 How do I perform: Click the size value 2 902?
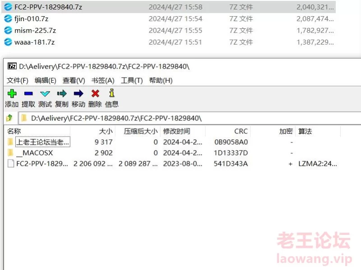[x=104, y=153]
